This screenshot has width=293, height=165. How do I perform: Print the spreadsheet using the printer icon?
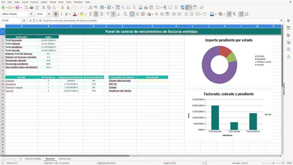pyautogui.click(x=31, y=7)
